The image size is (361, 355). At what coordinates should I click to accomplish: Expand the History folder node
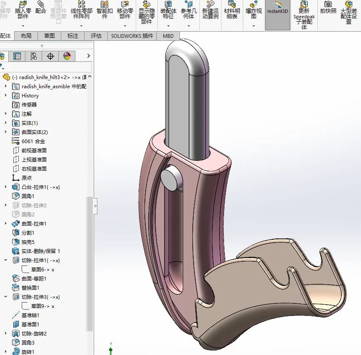point(6,95)
